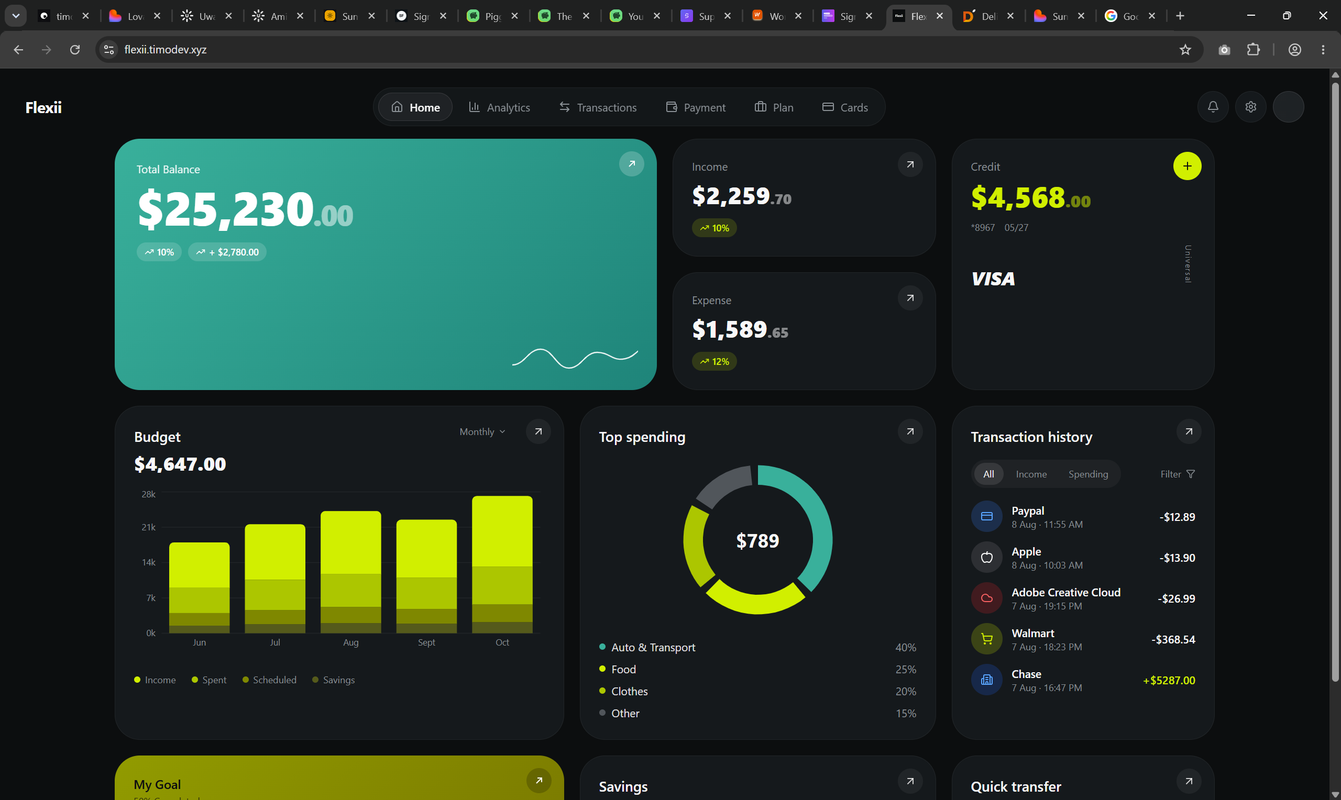This screenshot has width=1341, height=800.
Task: Toggle Savings series in budget legend
Action: [x=334, y=680]
